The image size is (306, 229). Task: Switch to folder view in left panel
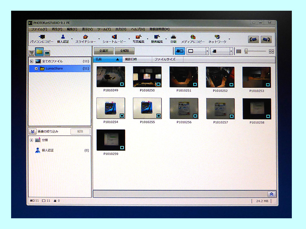click(x=39, y=52)
